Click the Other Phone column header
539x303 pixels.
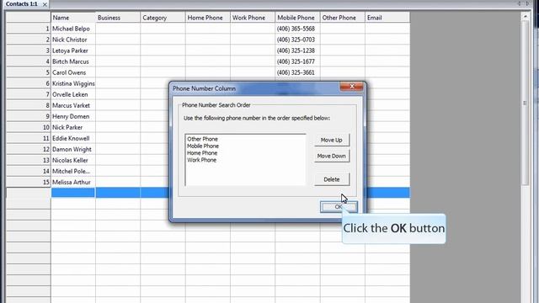[343, 18]
